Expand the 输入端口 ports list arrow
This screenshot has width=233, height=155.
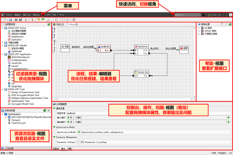click(x=68, y=118)
